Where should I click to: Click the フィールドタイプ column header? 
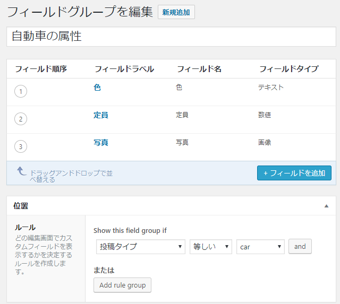289,69
